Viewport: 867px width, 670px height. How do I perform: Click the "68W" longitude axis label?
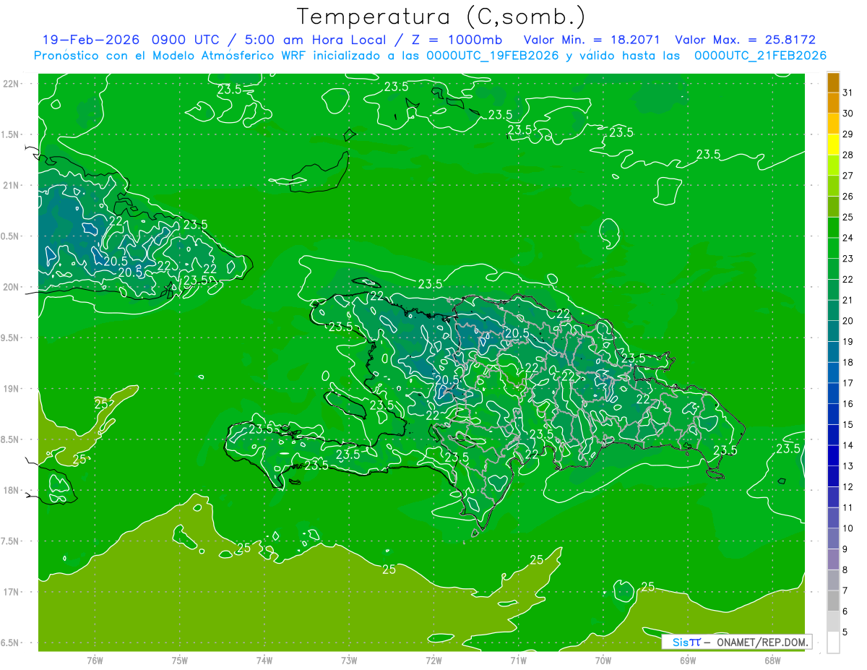(x=772, y=661)
